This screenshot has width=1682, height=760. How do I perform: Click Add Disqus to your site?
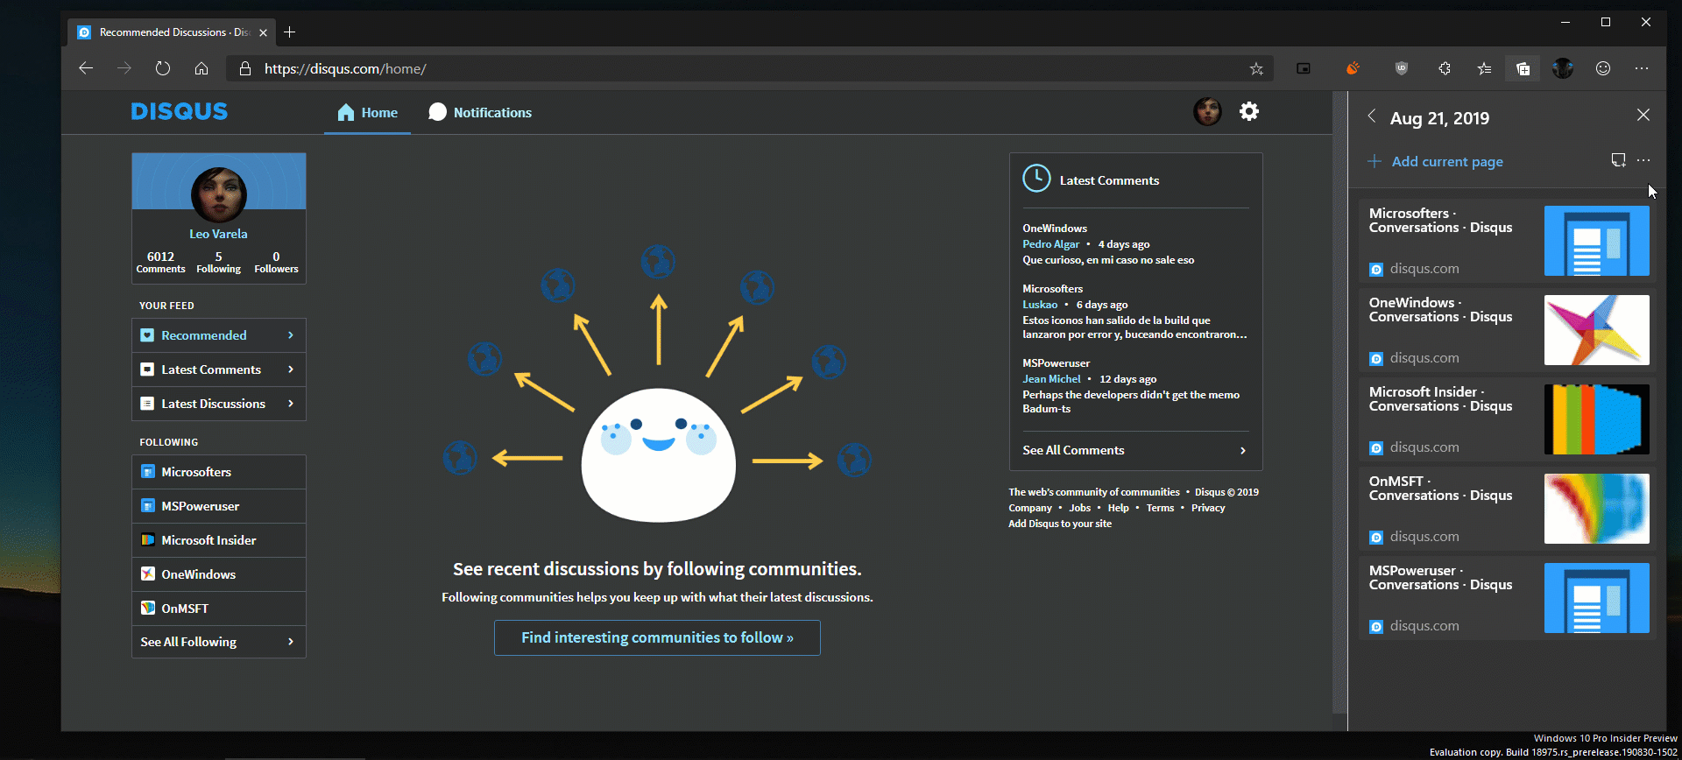coord(1060,524)
